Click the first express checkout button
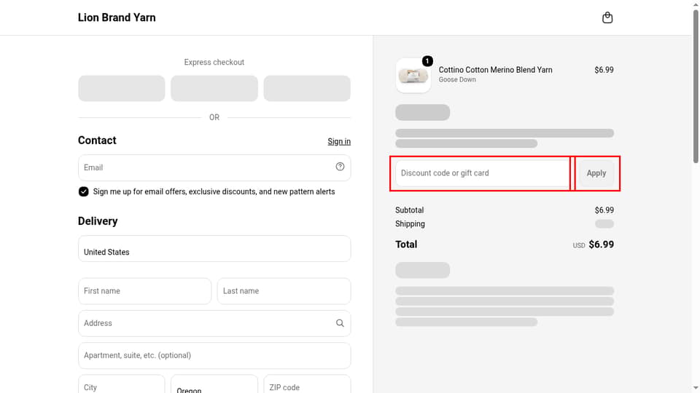 click(122, 88)
